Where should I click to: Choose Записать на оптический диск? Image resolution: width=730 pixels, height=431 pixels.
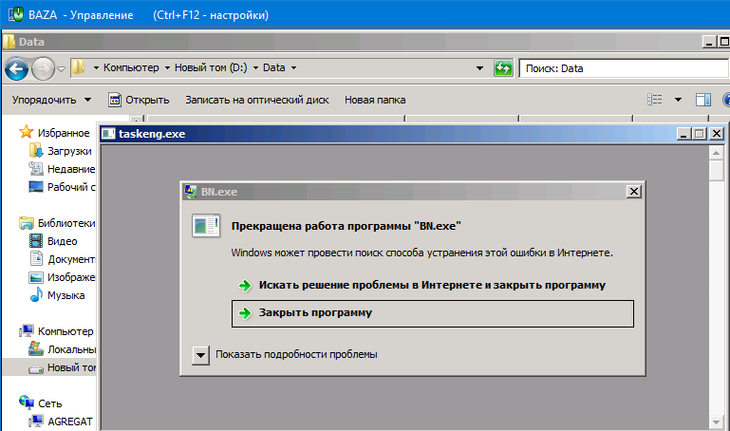coord(257,100)
